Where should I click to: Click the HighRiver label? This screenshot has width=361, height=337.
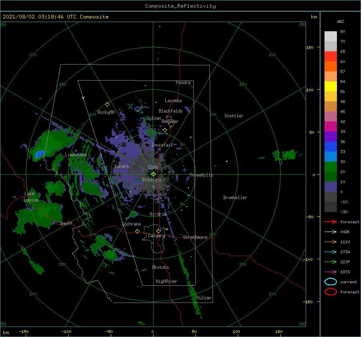[x=166, y=281]
